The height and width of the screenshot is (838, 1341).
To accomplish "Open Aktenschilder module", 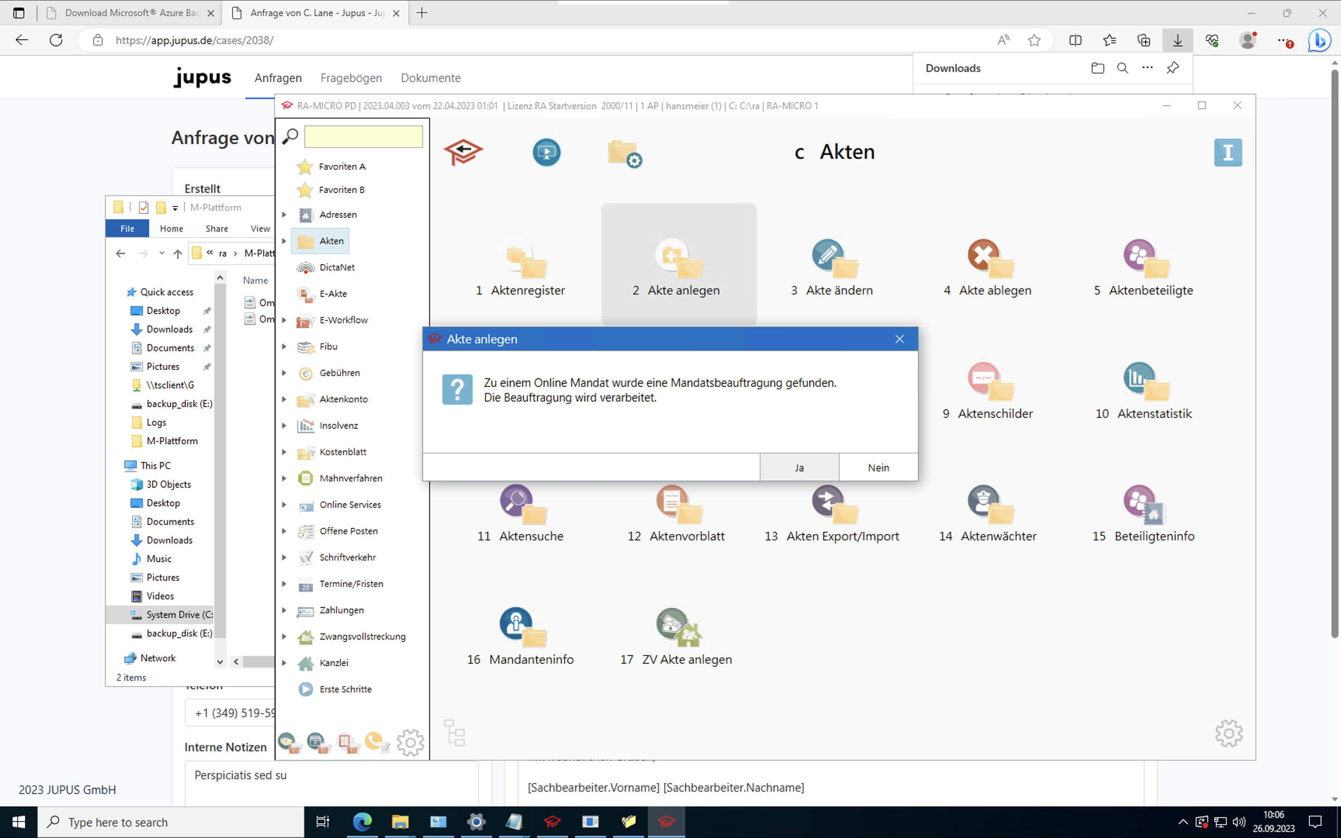I will coord(988,391).
